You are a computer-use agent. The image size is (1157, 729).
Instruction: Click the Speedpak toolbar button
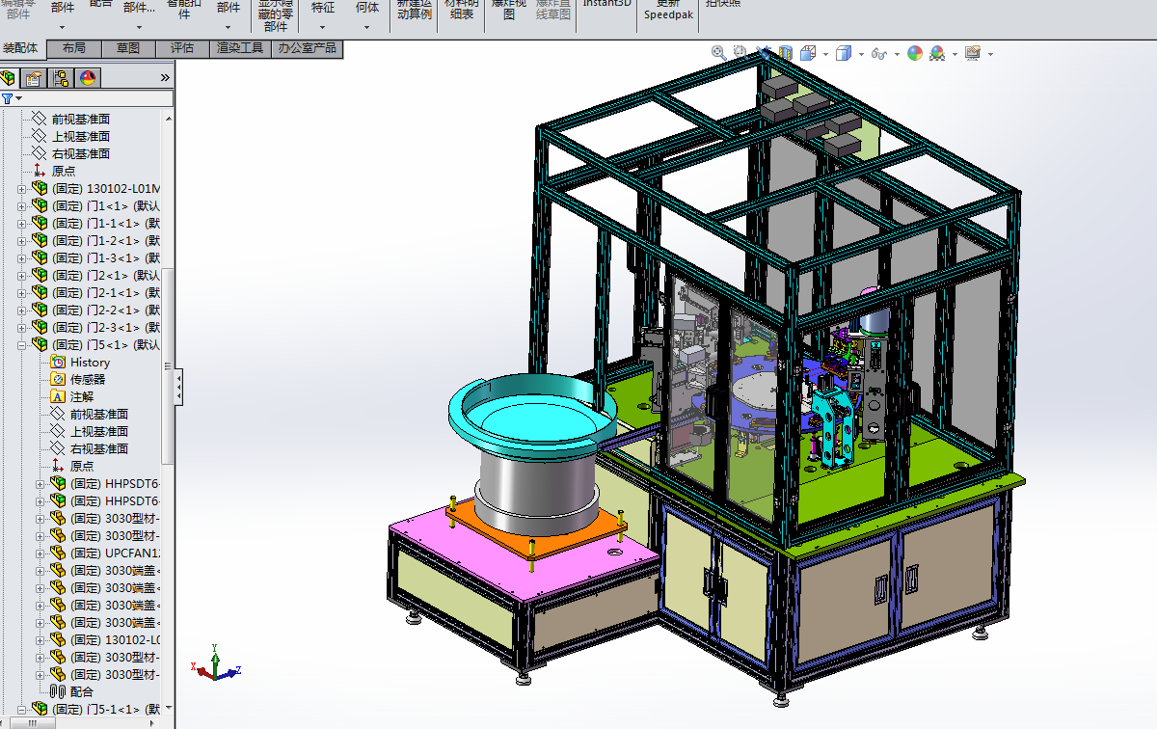pos(668,10)
